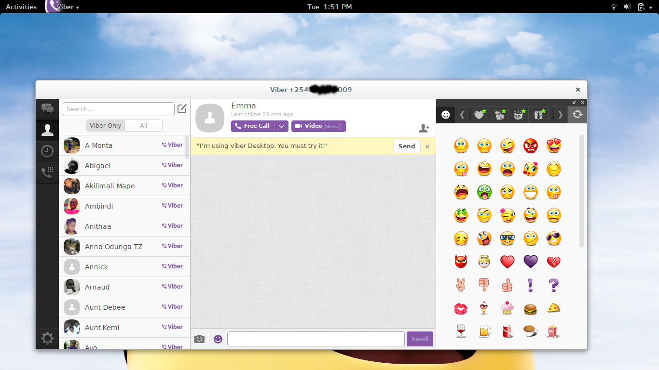Click the contact list scrollbar
The width and height of the screenshot is (659, 370).
pos(187,147)
